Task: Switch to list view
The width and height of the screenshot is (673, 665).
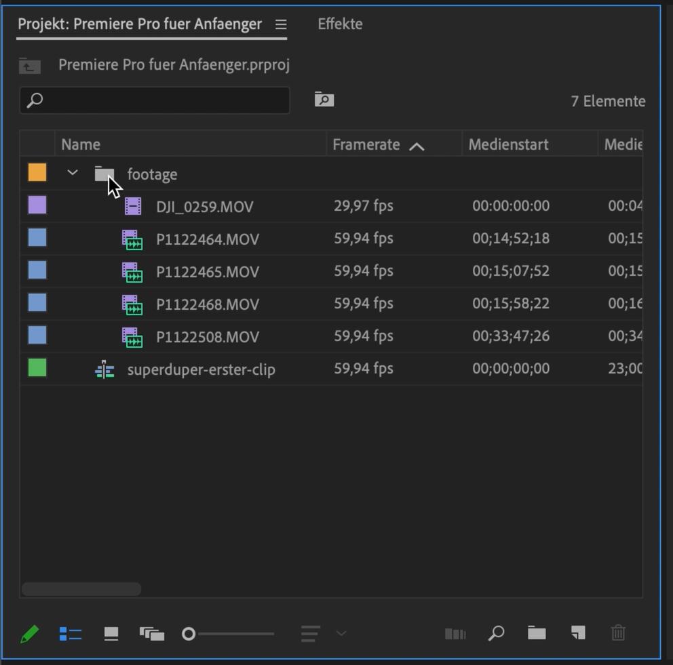Action: click(71, 634)
